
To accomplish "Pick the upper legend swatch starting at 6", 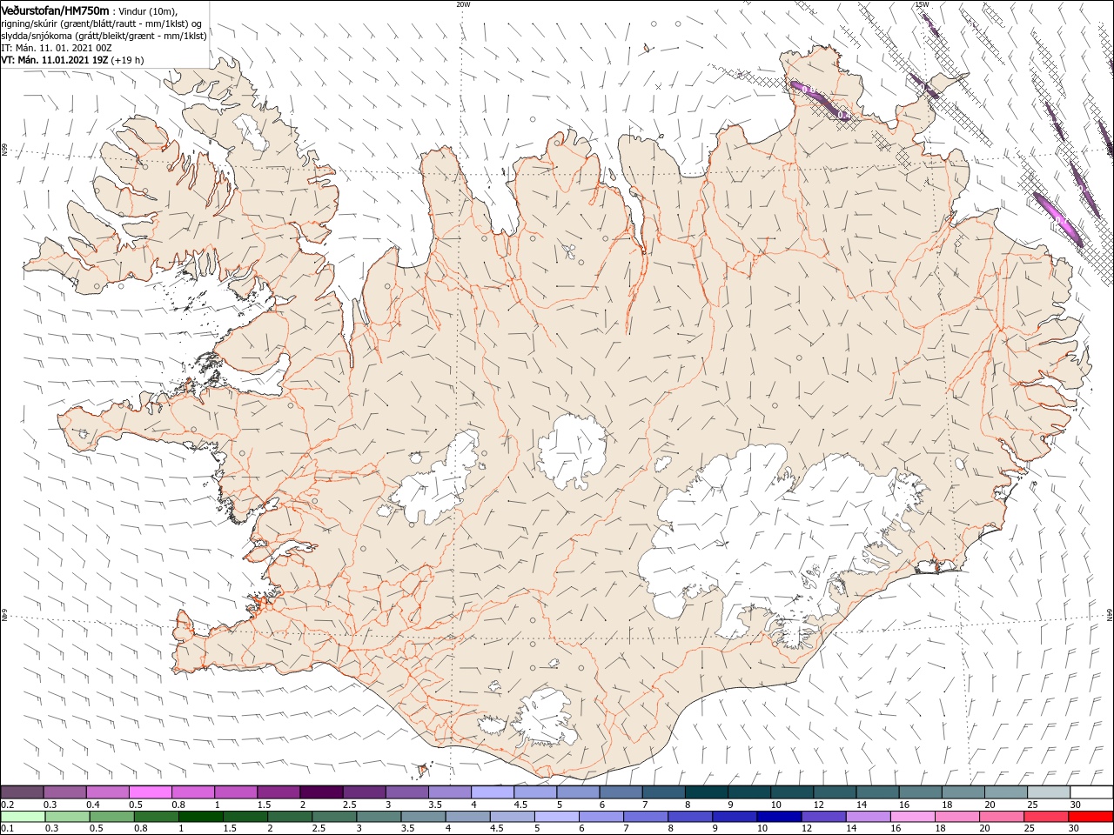I will 621,792.
